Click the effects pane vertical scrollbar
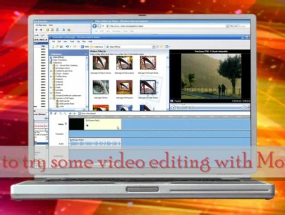285x215 pixels. pos(167,83)
